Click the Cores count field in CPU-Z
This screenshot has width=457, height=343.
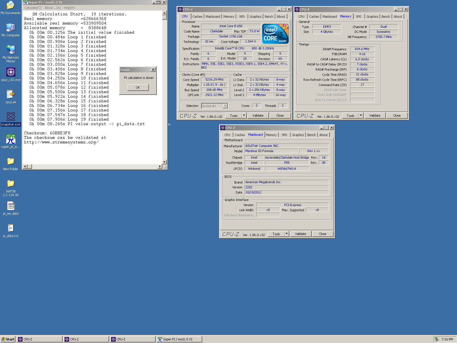(x=256, y=106)
